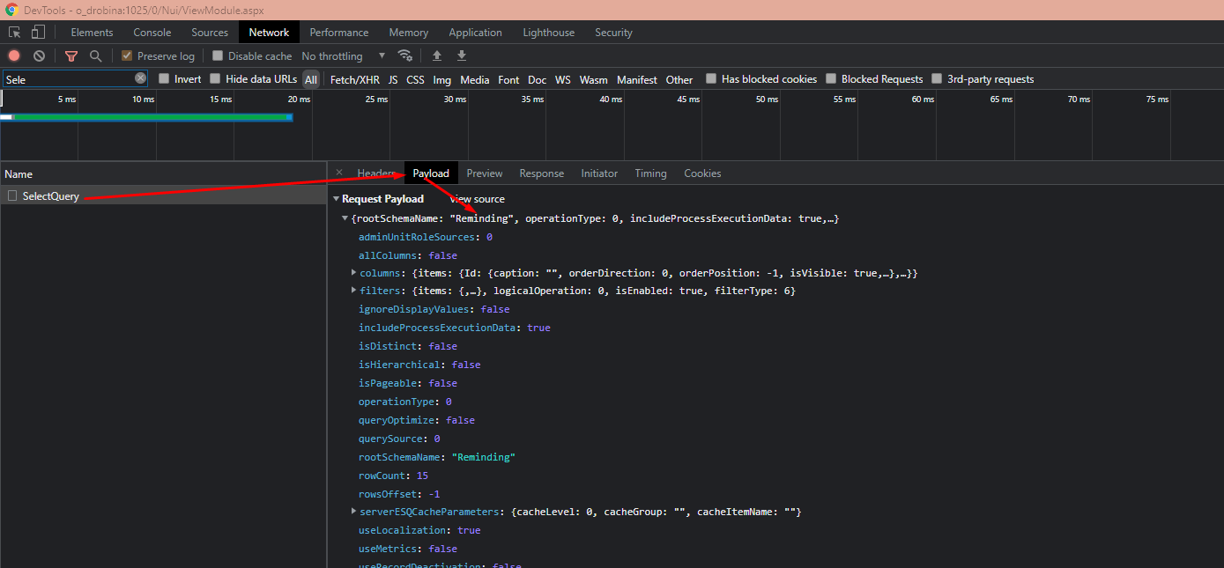
Task: Switch to the Console panel
Action: click(152, 33)
